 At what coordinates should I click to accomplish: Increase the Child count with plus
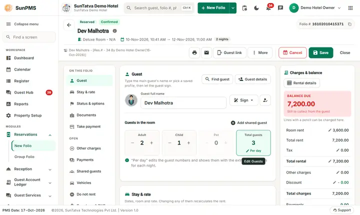coord(188,143)
